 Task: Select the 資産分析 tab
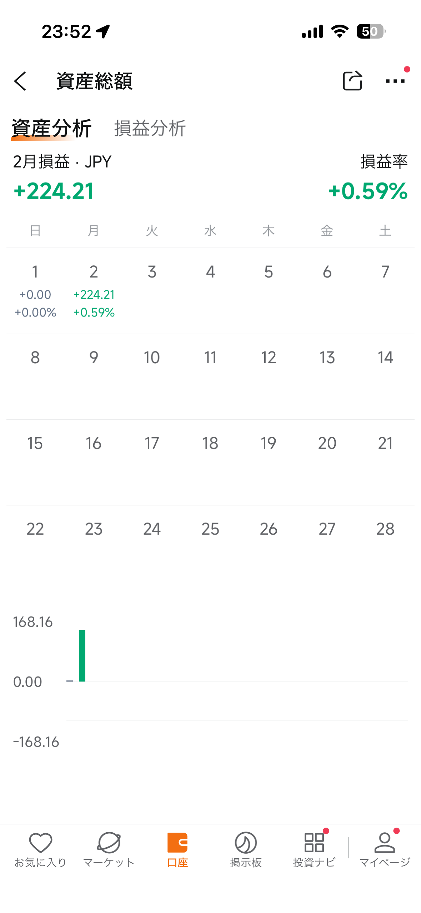(51, 128)
